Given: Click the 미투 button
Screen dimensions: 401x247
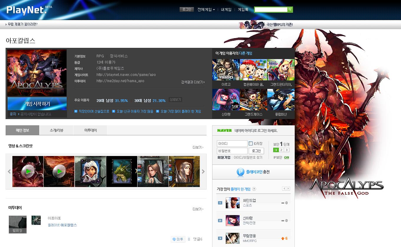Looking at the screenshot, I should point(178,239).
